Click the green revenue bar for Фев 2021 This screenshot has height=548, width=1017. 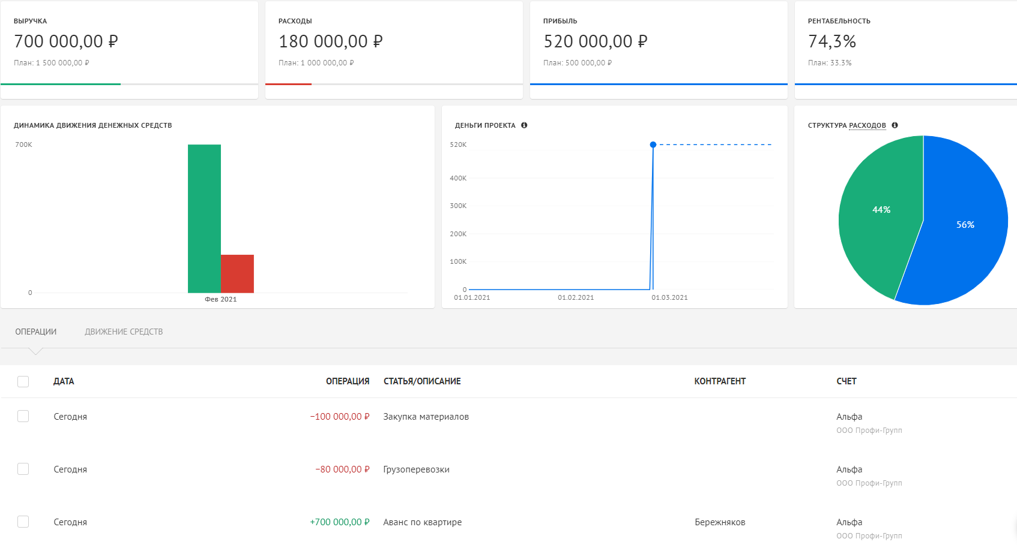point(204,219)
